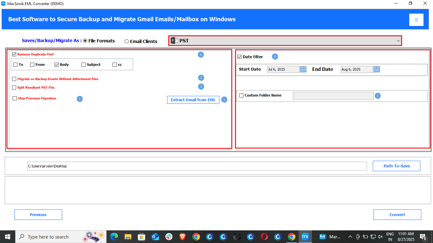The image size is (433, 243).
Task: Start conversion with Convert button
Action: coord(397,215)
